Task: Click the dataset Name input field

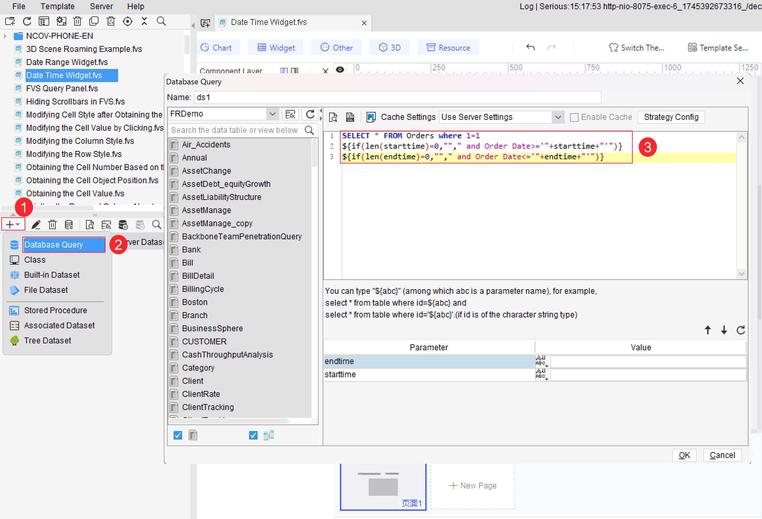Action: (x=397, y=97)
